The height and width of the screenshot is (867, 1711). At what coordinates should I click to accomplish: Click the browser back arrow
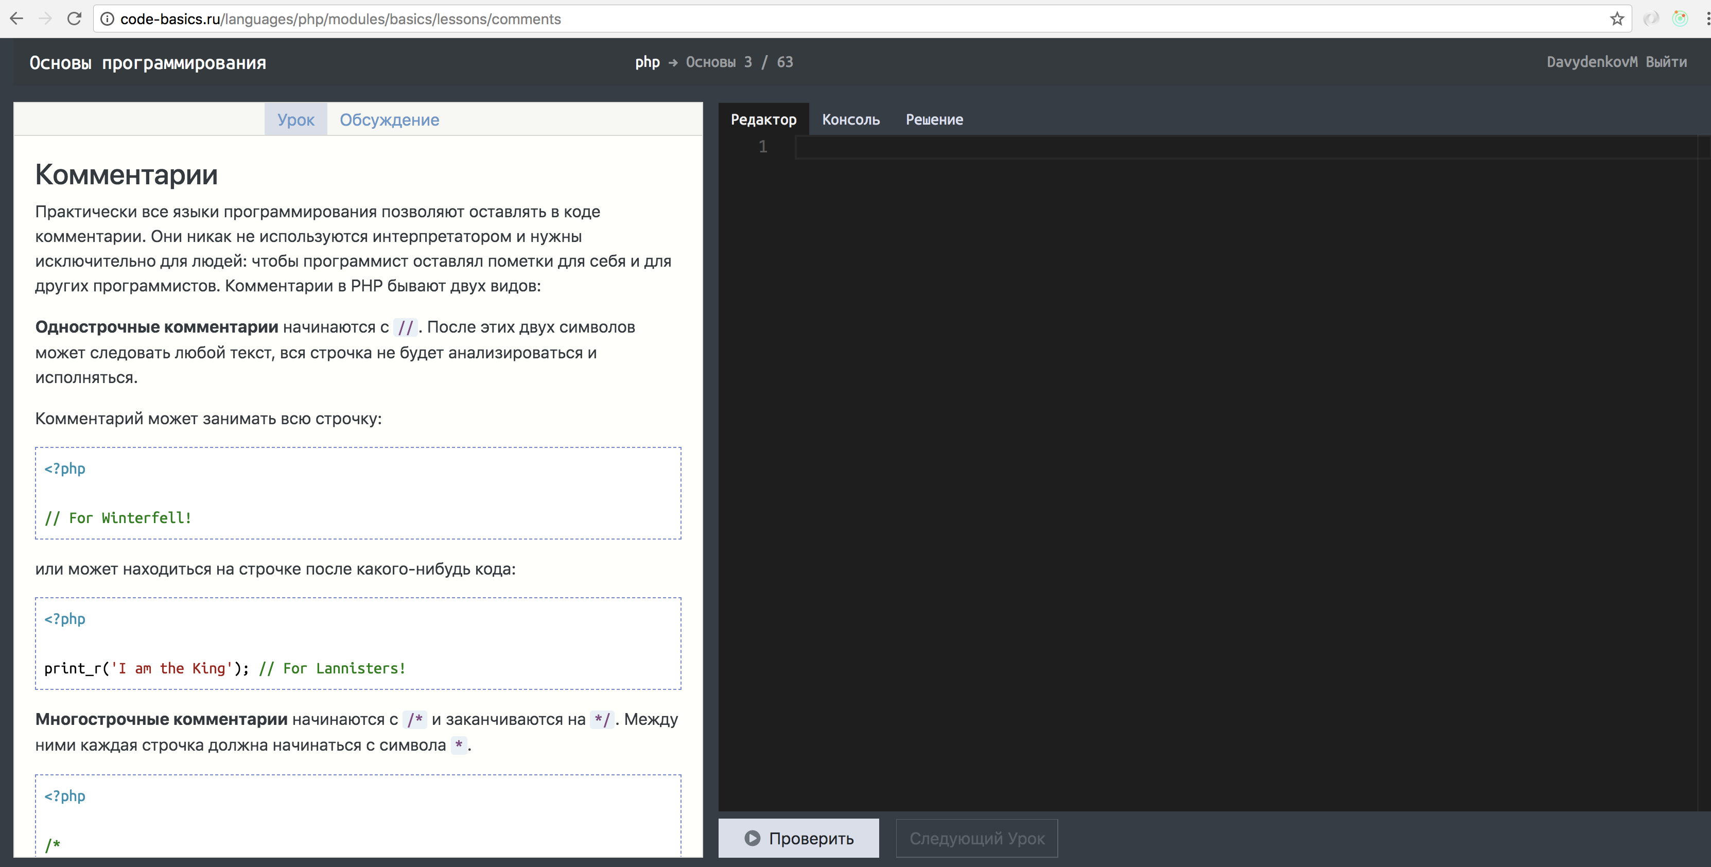click(x=16, y=19)
